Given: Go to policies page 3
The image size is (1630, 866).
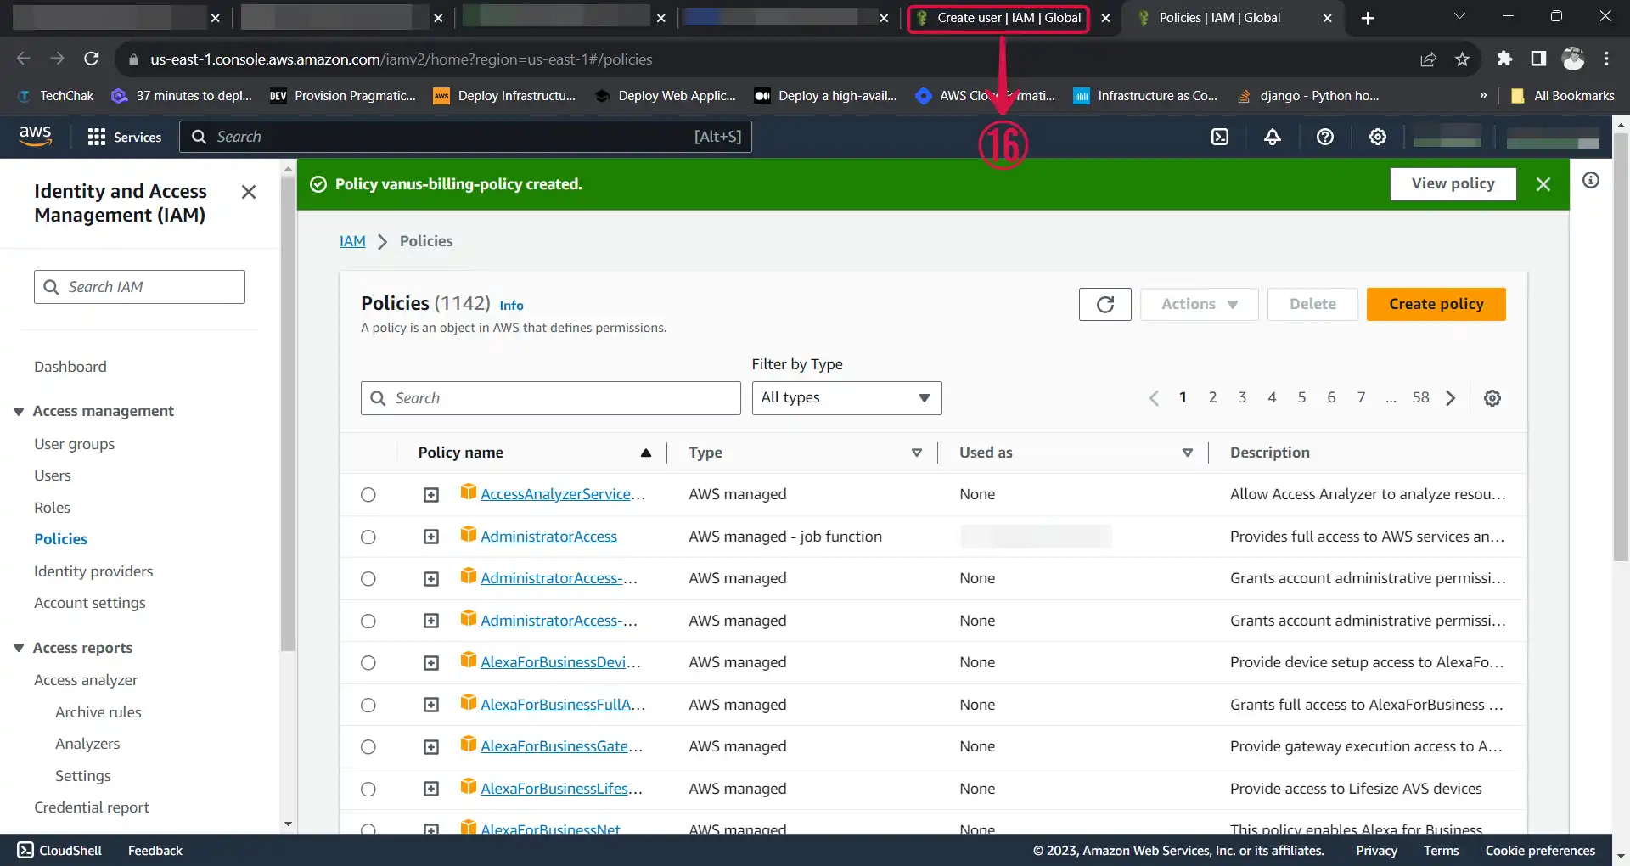Looking at the screenshot, I should click(1242, 397).
